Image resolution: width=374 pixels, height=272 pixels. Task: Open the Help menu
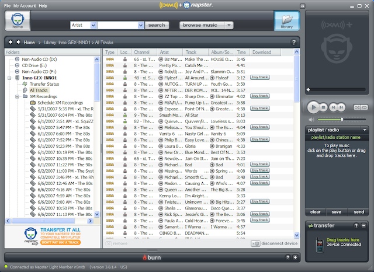tap(43, 6)
